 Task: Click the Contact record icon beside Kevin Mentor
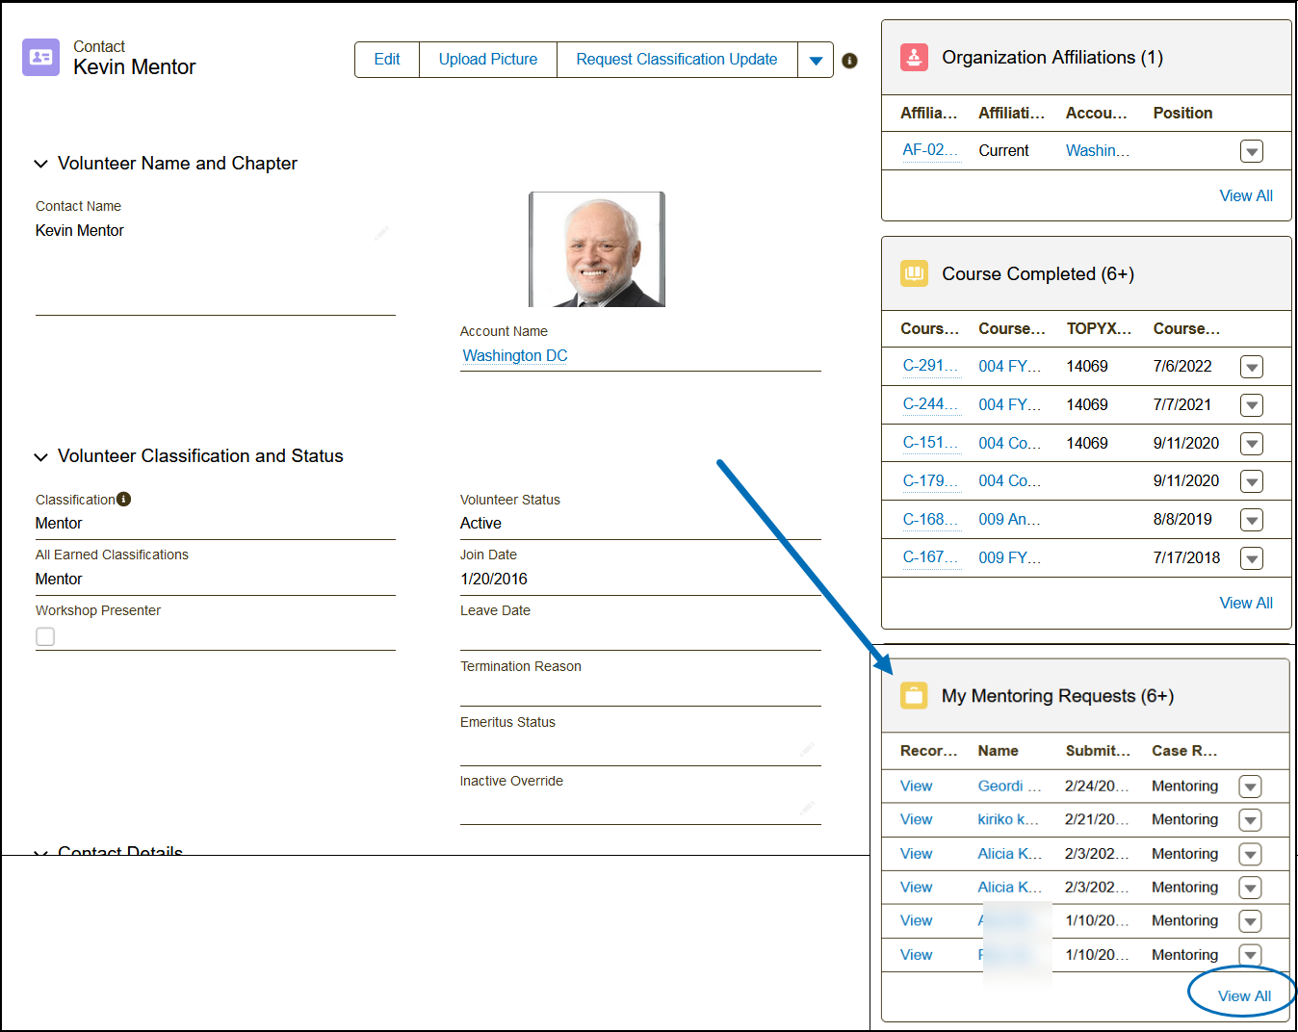40,58
